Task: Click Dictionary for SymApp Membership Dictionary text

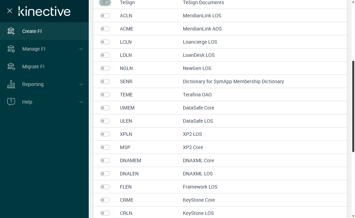Action: pyautogui.click(x=233, y=81)
